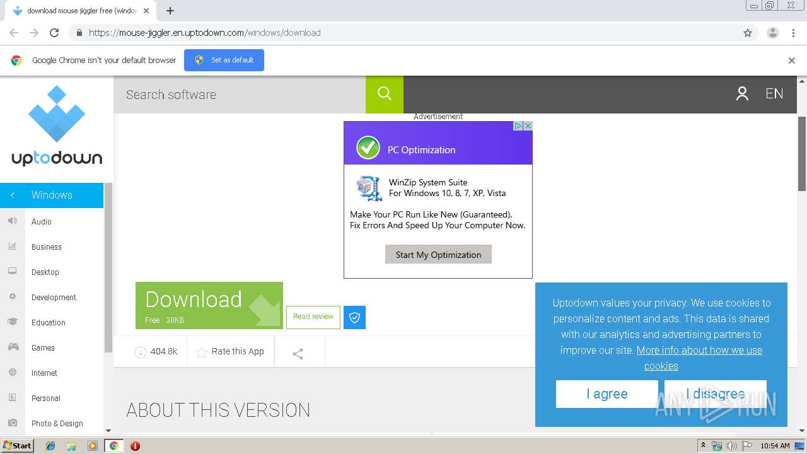Viewport: 807px width, 454px height.
Task: Open the Personal category icon
Action: click(x=12, y=397)
